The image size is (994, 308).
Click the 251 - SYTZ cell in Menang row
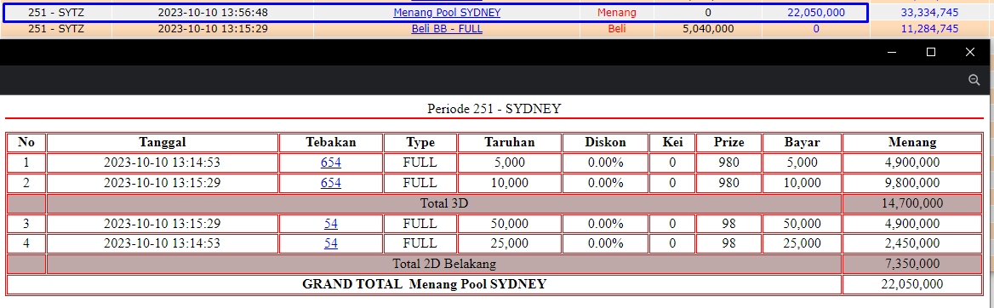click(56, 13)
